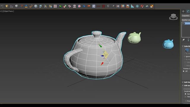Click the orange disc toolbar icon
The image size is (190, 107).
coord(89,6)
